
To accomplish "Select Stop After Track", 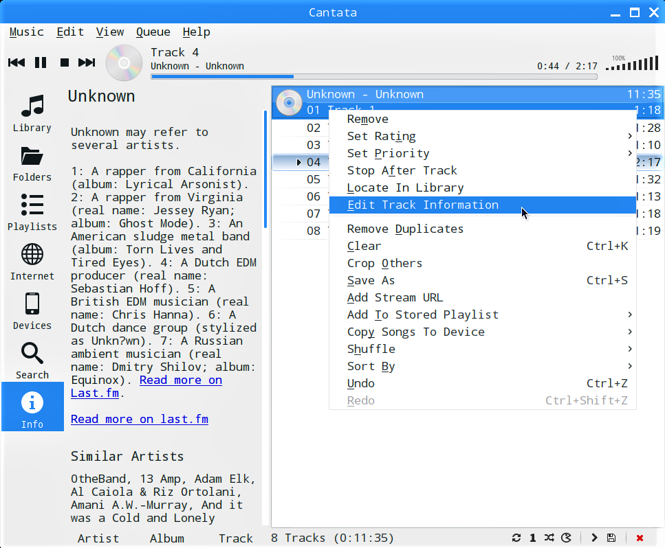I will point(483,170).
